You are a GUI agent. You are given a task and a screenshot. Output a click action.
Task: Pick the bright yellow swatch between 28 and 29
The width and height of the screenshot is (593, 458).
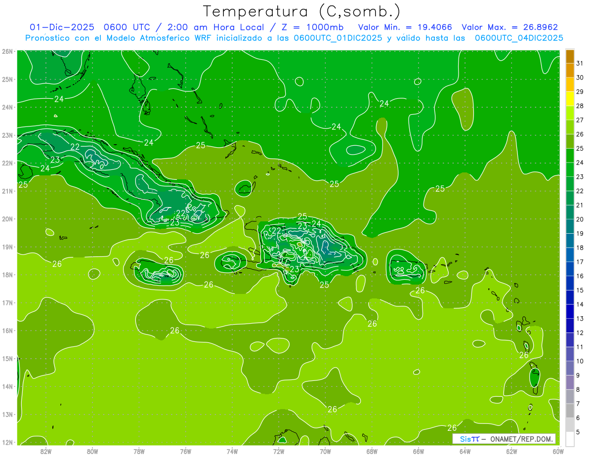coord(570,98)
